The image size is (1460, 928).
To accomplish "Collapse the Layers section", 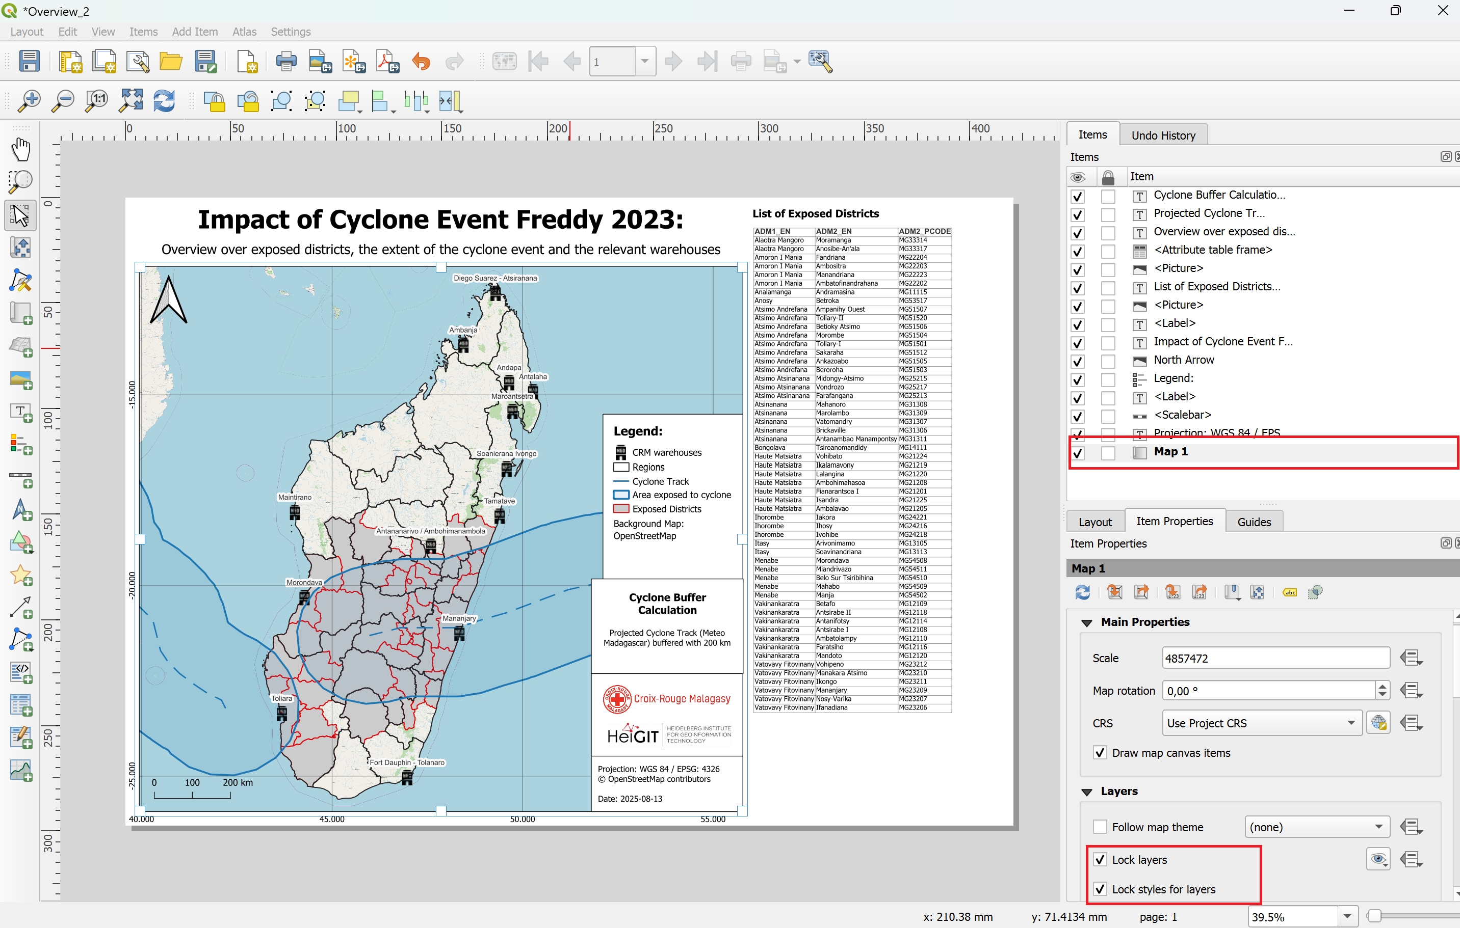I will (x=1086, y=791).
